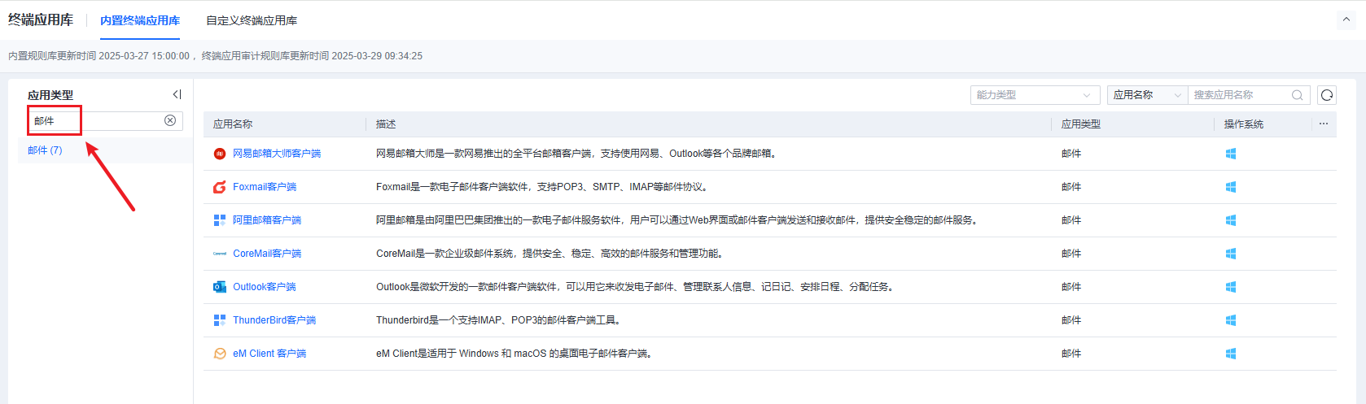Select the 内置终端应用库 tab
The width and height of the screenshot is (1366, 404).
[x=140, y=20]
